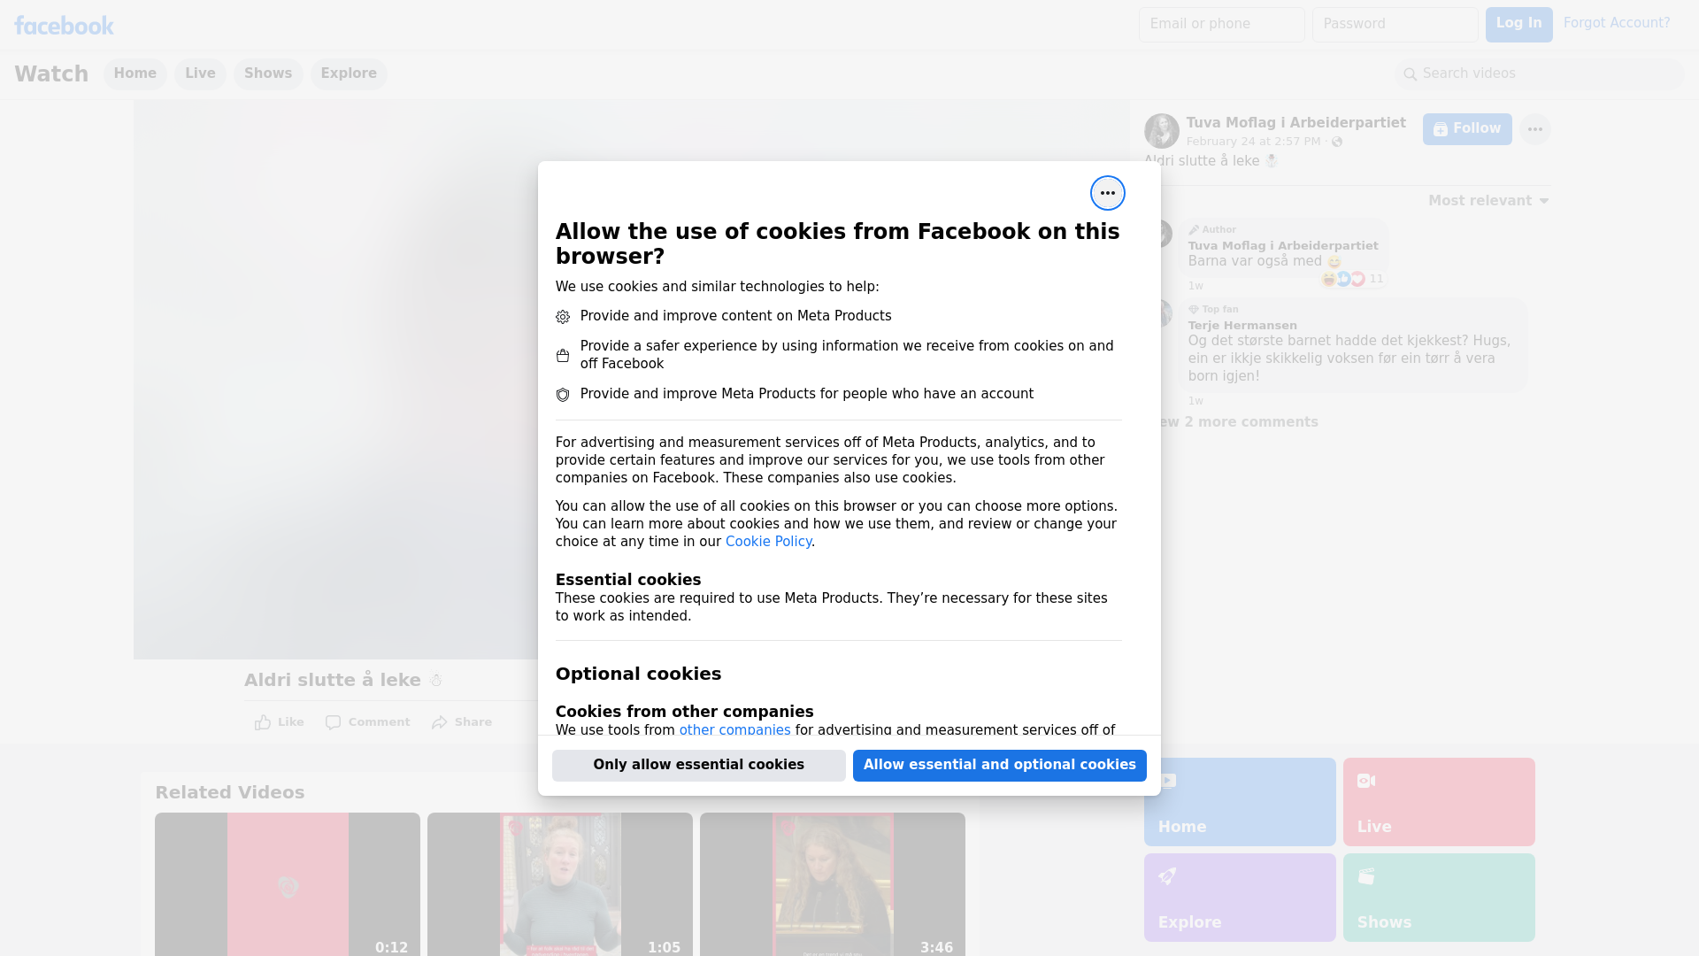View 2 more comments
Viewport: 1699px width, 956px height.
click(1239, 422)
